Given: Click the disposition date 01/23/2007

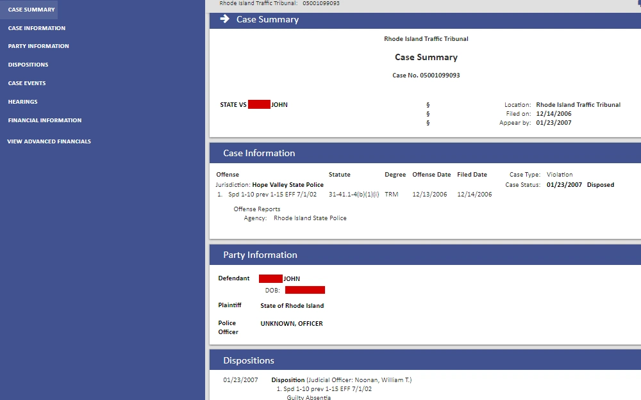Looking at the screenshot, I should (240, 380).
